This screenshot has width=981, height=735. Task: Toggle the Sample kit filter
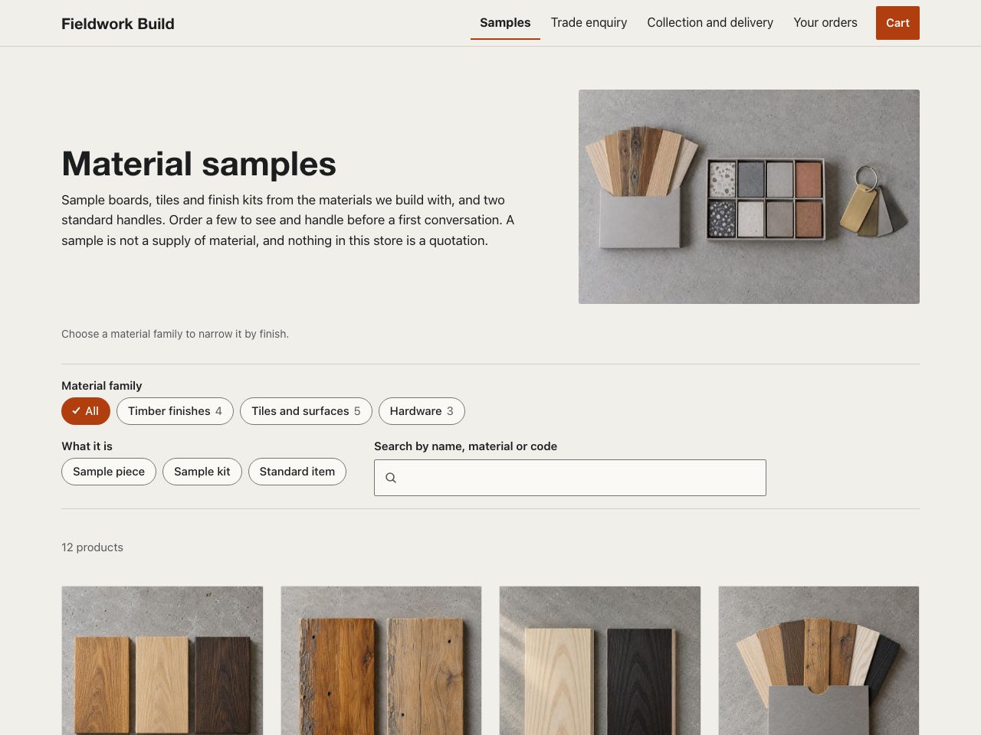tap(202, 472)
